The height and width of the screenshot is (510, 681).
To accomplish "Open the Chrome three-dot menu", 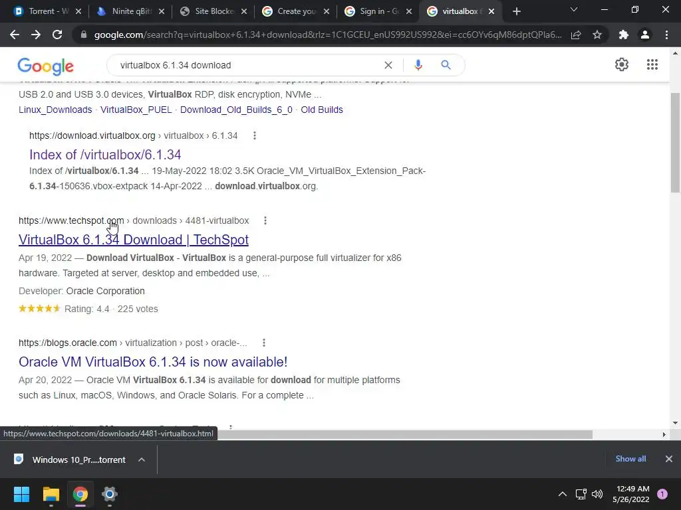I will pos(666,35).
